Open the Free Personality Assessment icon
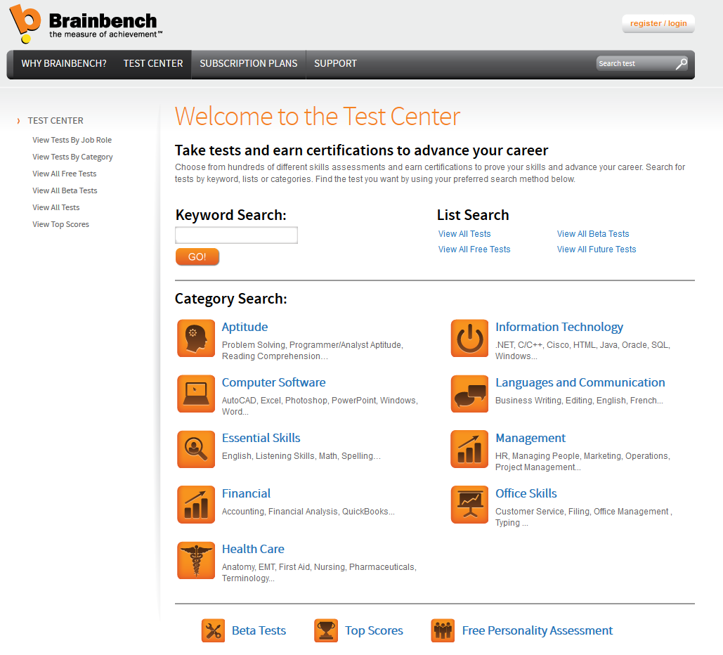 pos(443,630)
